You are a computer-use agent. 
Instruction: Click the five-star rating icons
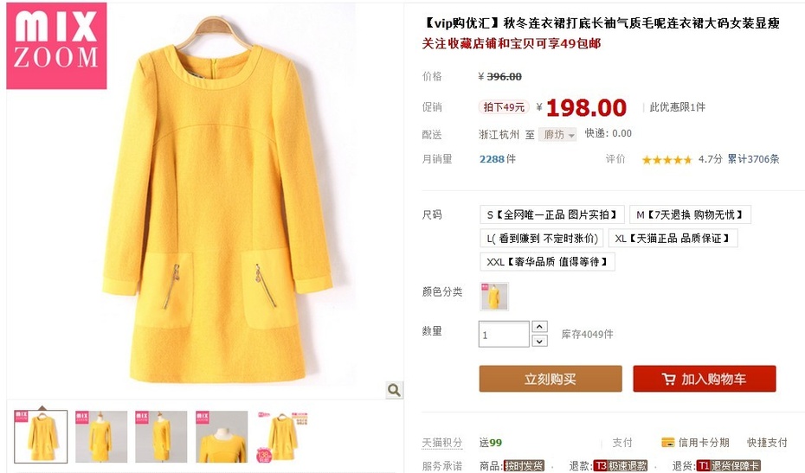(x=667, y=160)
